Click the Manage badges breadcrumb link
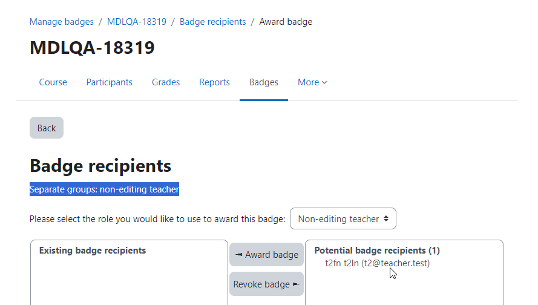 click(61, 22)
